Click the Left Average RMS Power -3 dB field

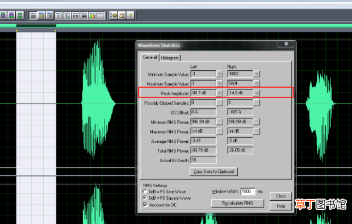pyautogui.click(x=203, y=141)
